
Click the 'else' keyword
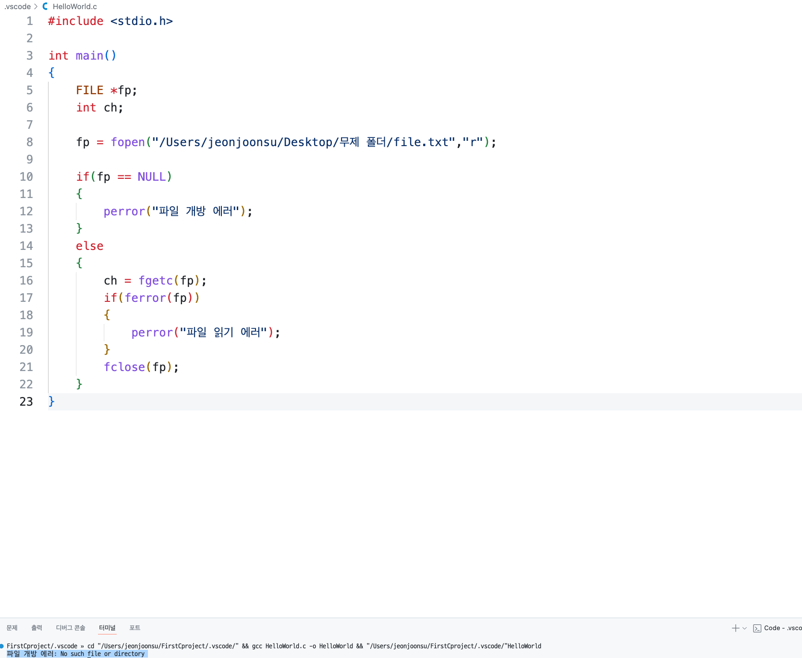[90, 246]
